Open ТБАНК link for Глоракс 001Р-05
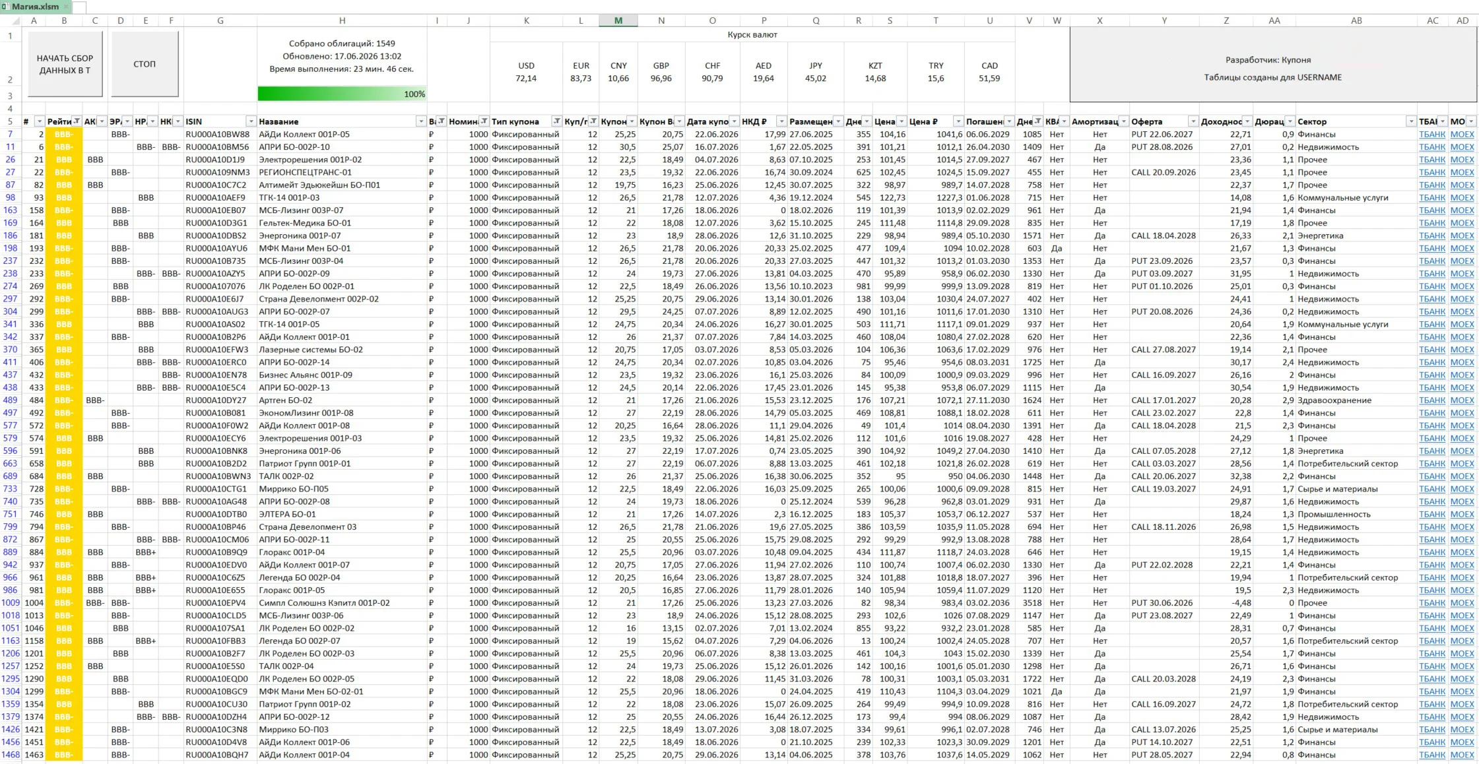 [x=1432, y=590]
